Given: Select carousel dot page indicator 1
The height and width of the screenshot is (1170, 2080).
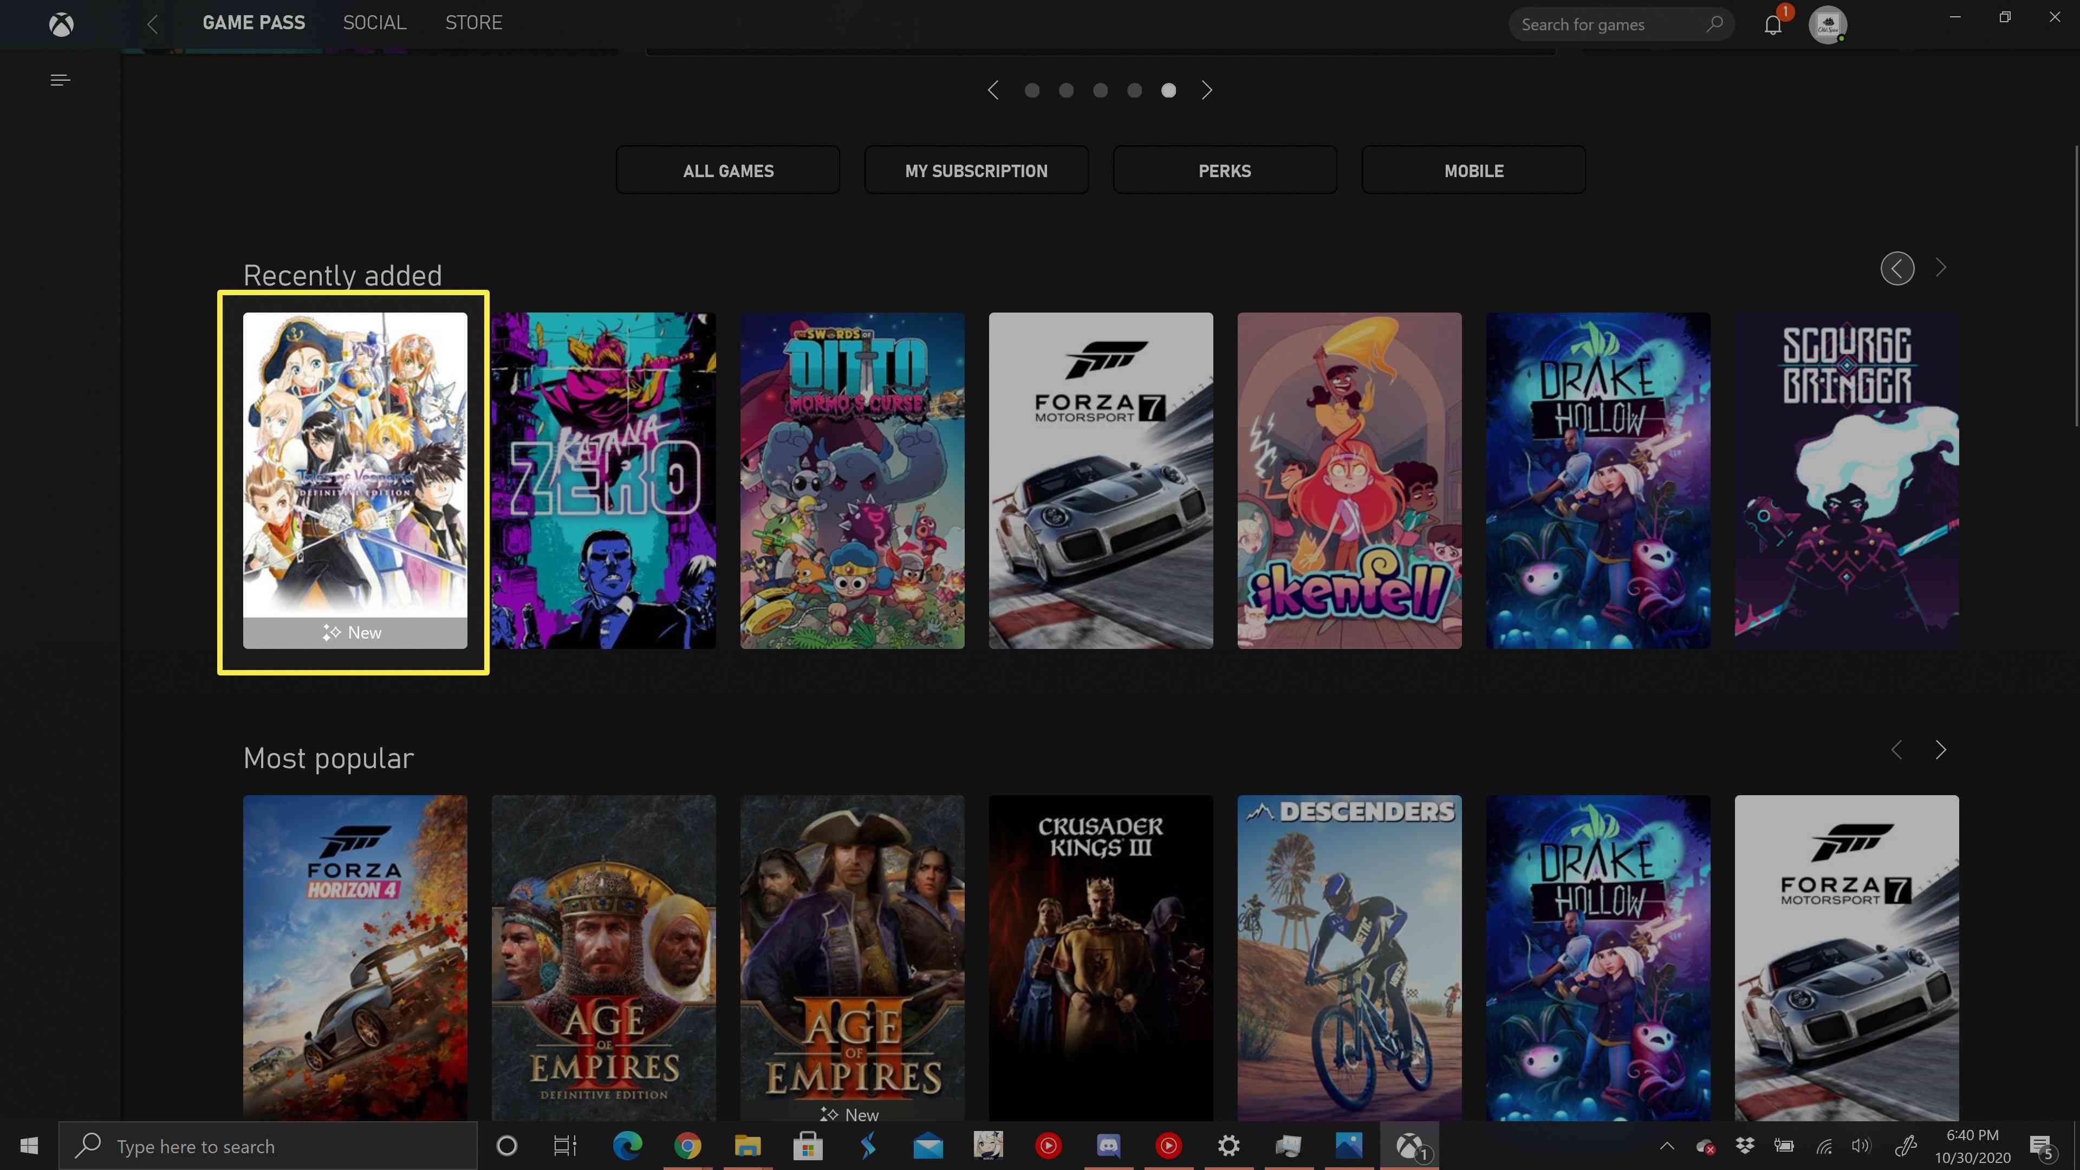Looking at the screenshot, I should coord(1031,89).
